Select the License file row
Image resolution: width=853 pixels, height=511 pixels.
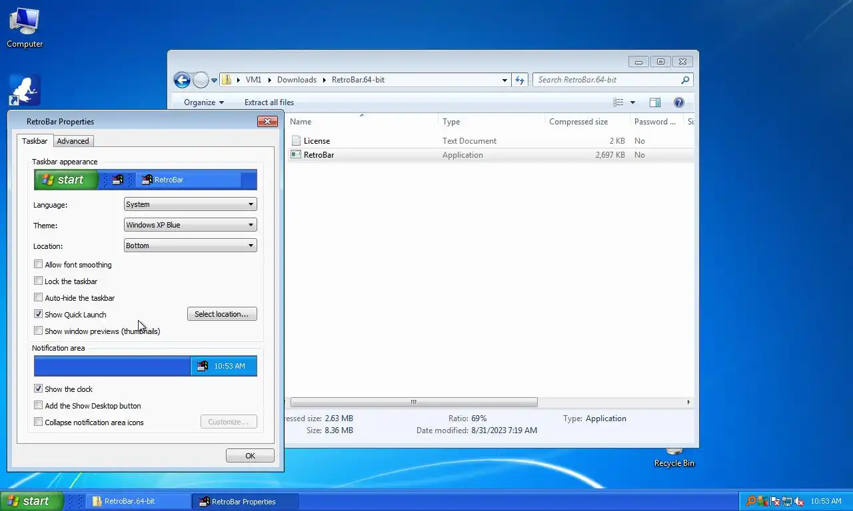[x=490, y=141]
